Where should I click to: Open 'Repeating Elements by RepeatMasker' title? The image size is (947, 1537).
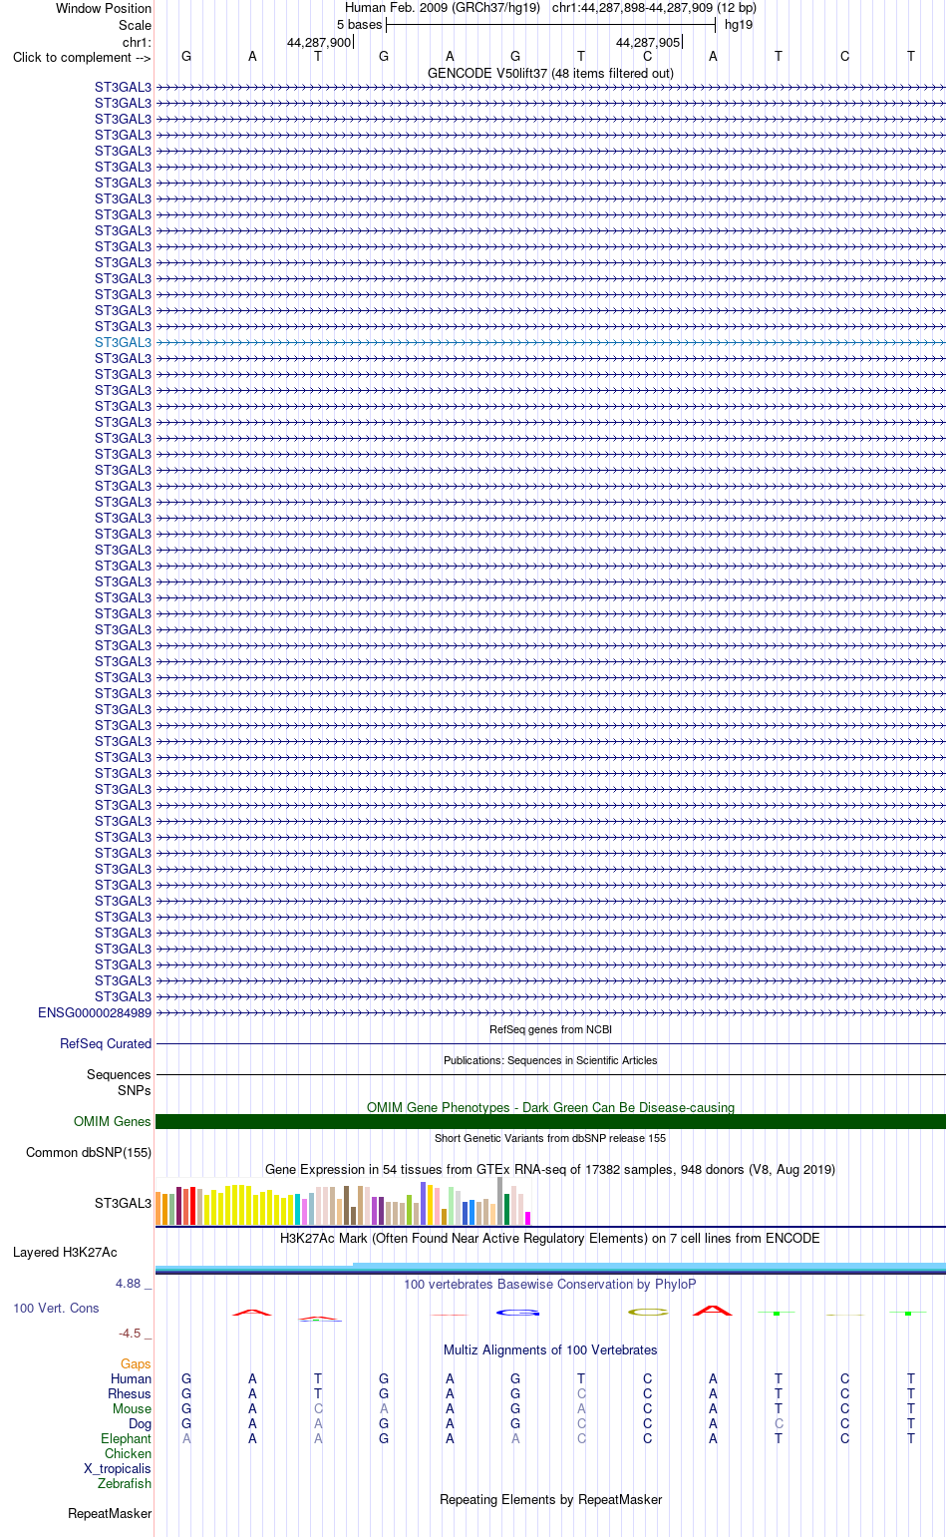(x=550, y=1499)
